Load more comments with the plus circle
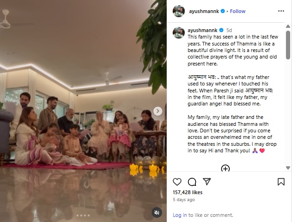 pyautogui.click(x=225, y=168)
